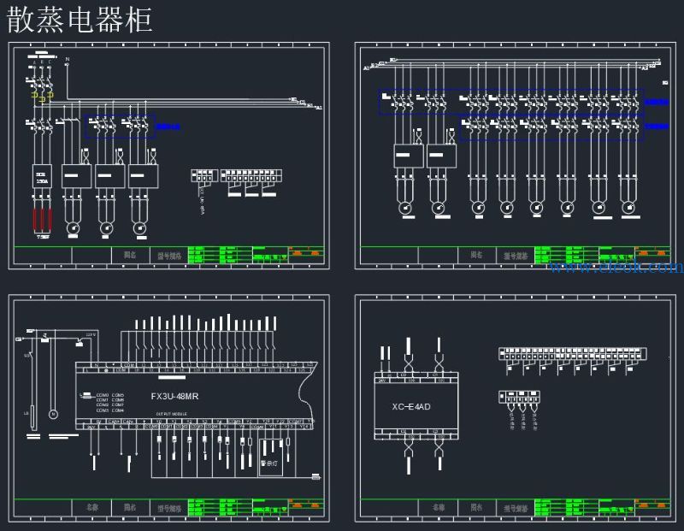Image resolution: width=684 pixels, height=531 pixels.
Task: Click 名称 in the XC-E4AD sheet title block
Action: [439, 507]
